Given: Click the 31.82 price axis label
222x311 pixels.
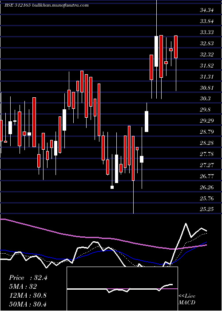Looking at the screenshot, I should point(207,66).
